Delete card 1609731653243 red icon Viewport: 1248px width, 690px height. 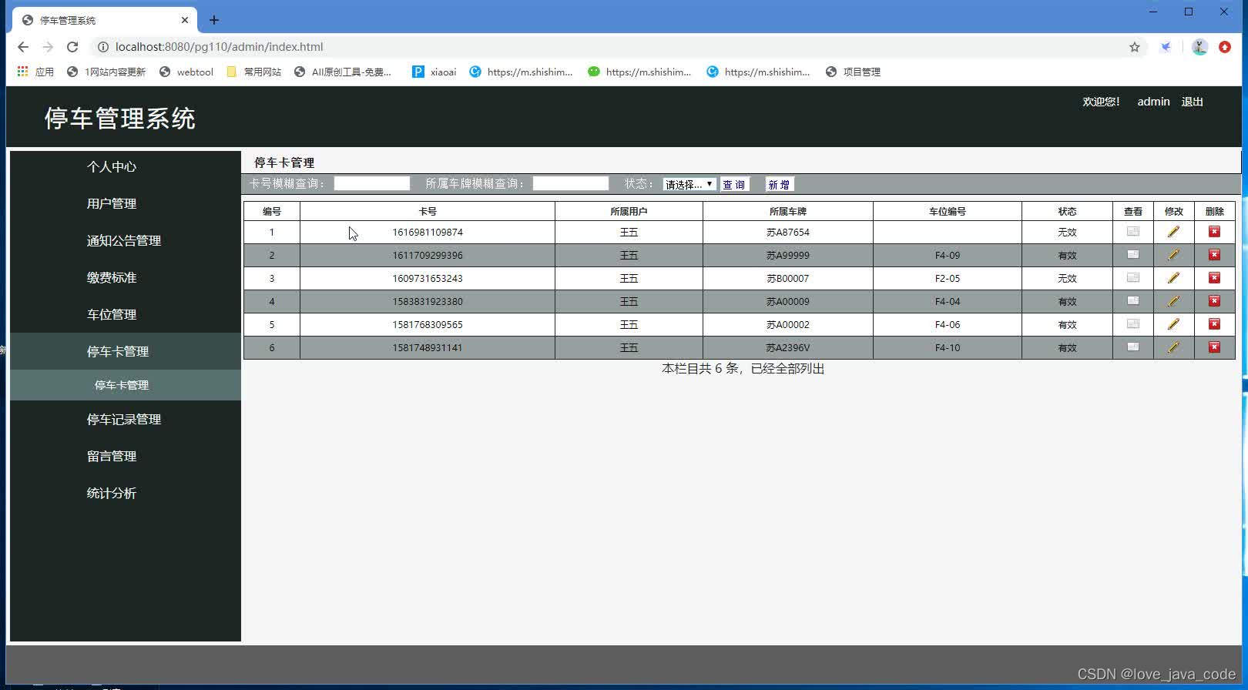pyautogui.click(x=1214, y=278)
